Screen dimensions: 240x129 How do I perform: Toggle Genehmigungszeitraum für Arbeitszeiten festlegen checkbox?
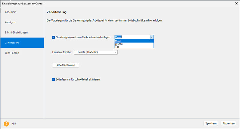tap(53, 37)
